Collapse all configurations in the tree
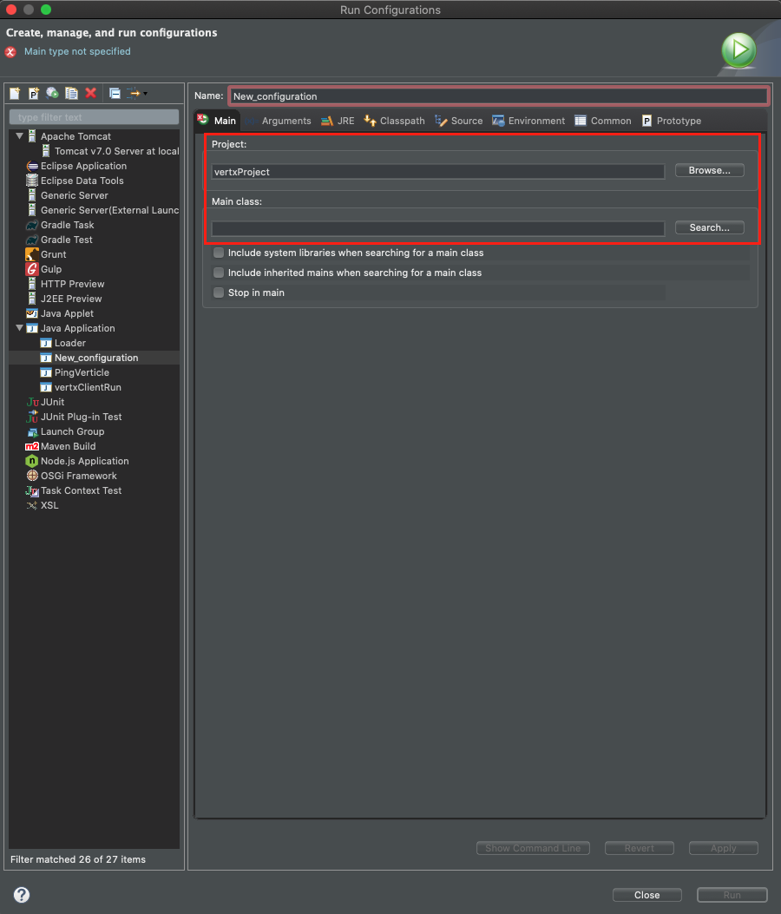 115,93
